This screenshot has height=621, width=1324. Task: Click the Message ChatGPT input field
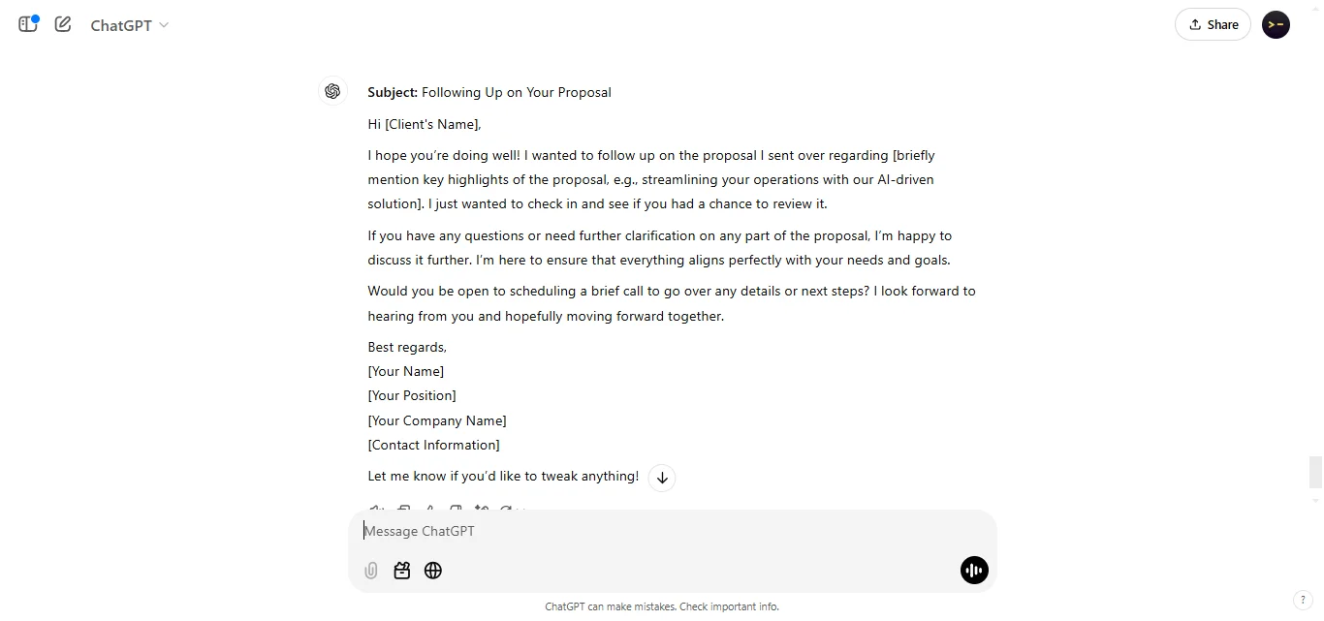582,531
